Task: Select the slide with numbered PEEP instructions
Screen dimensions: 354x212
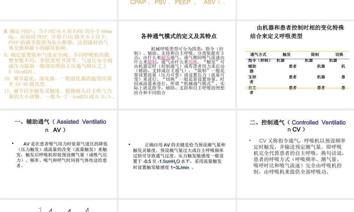Action: coord(58,64)
